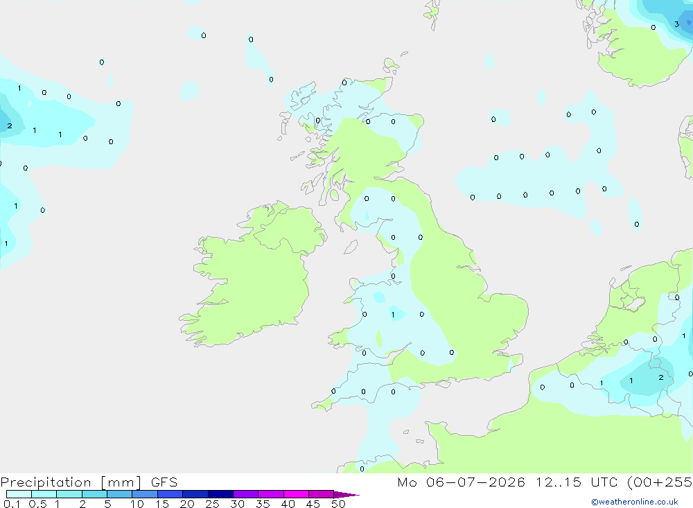Image resolution: width=693 pixels, height=508 pixels.
Task: Click the '45' legend scale label
Action: [x=313, y=504]
